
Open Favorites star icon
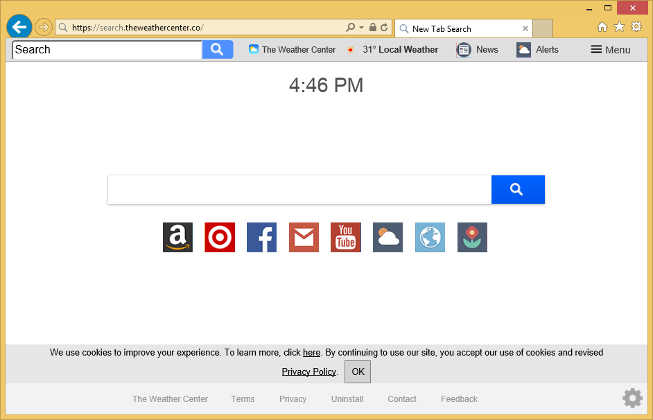(x=619, y=26)
